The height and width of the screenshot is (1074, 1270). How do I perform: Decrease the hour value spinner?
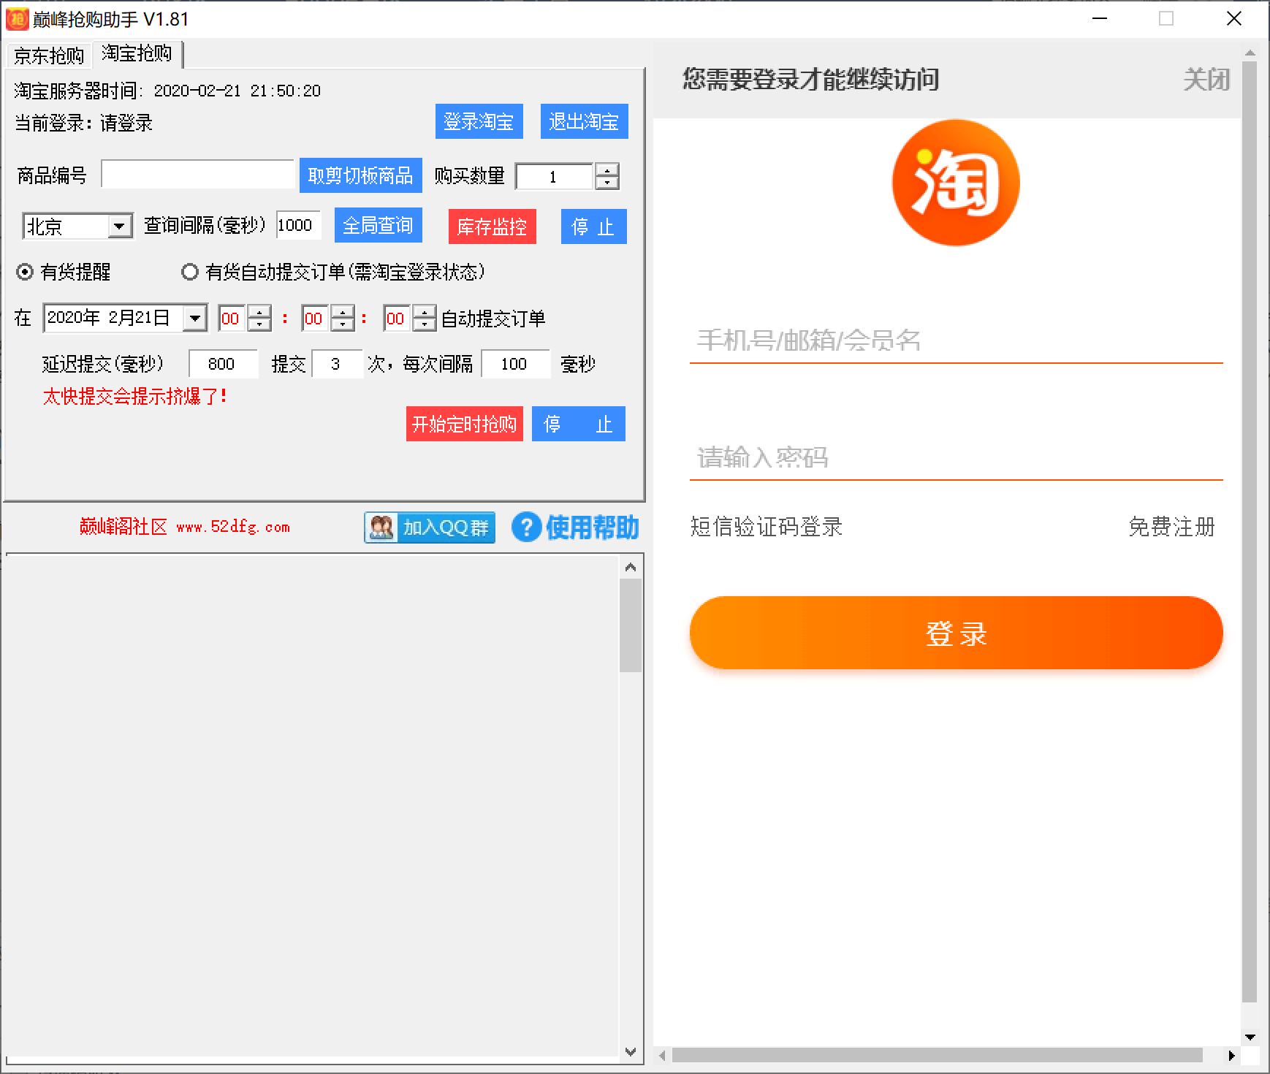pos(259,324)
